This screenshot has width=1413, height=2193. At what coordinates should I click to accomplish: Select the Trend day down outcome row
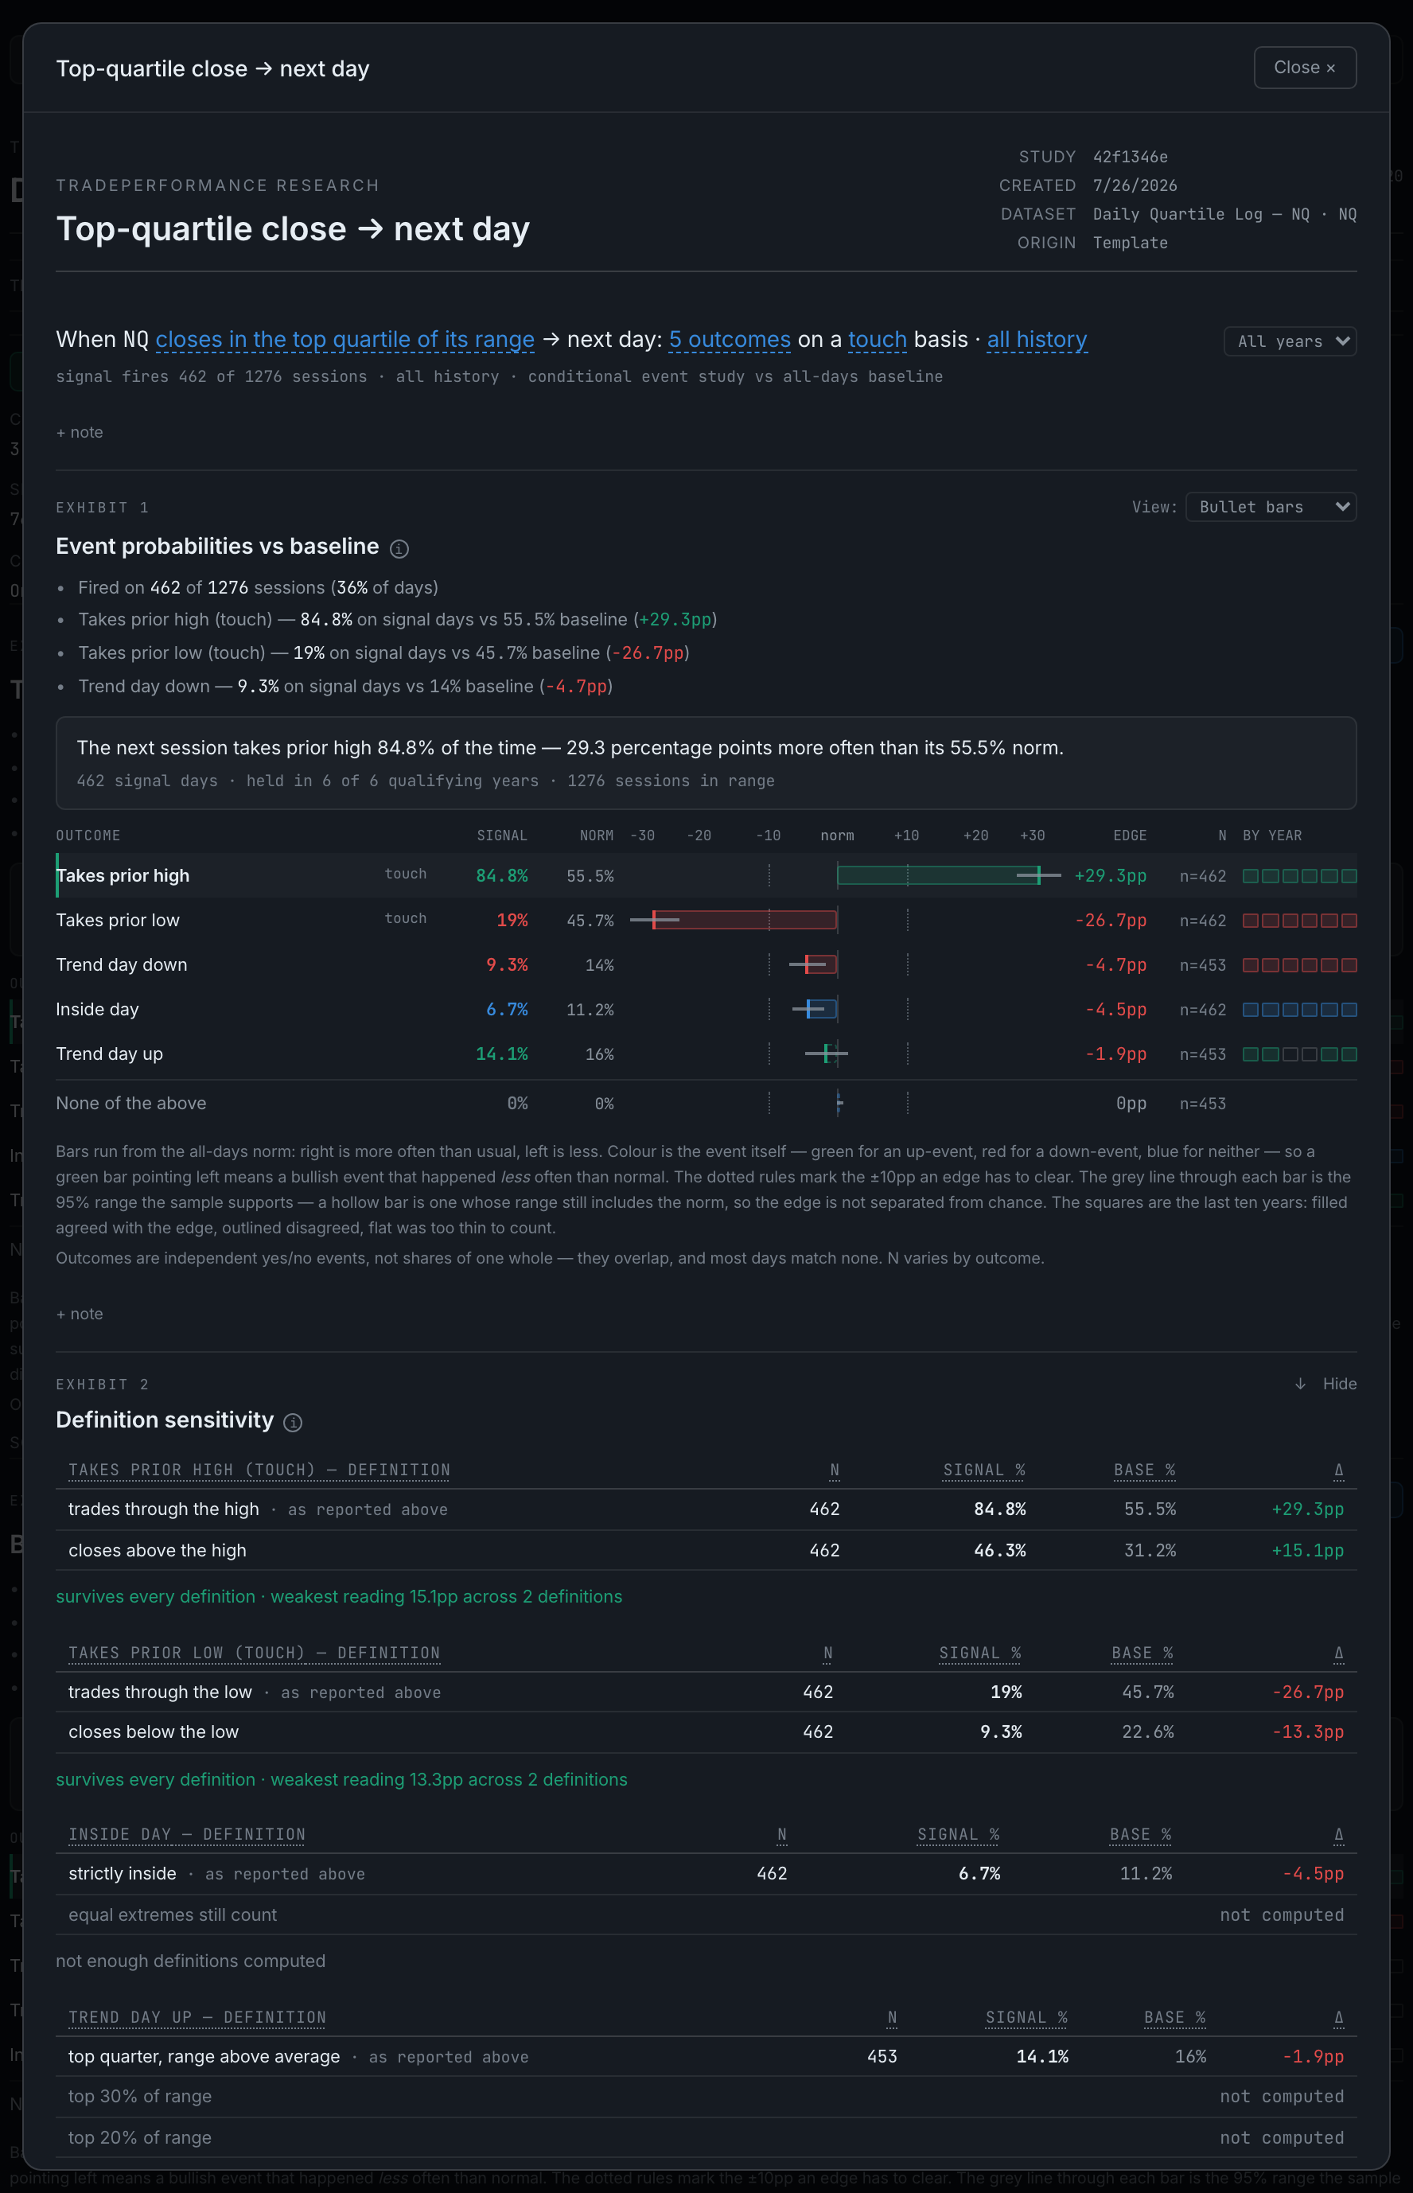706,965
